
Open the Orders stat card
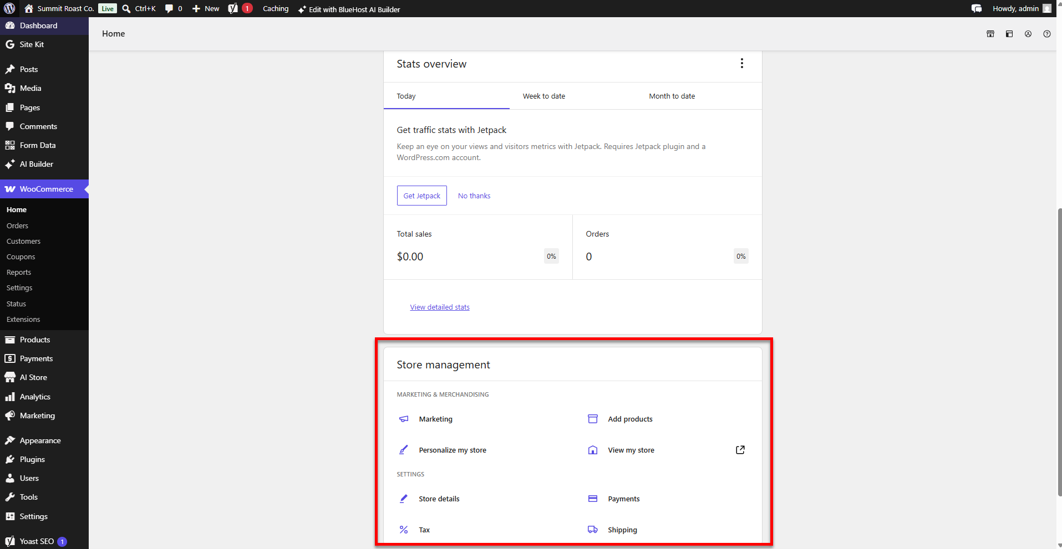tap(667, 247)
